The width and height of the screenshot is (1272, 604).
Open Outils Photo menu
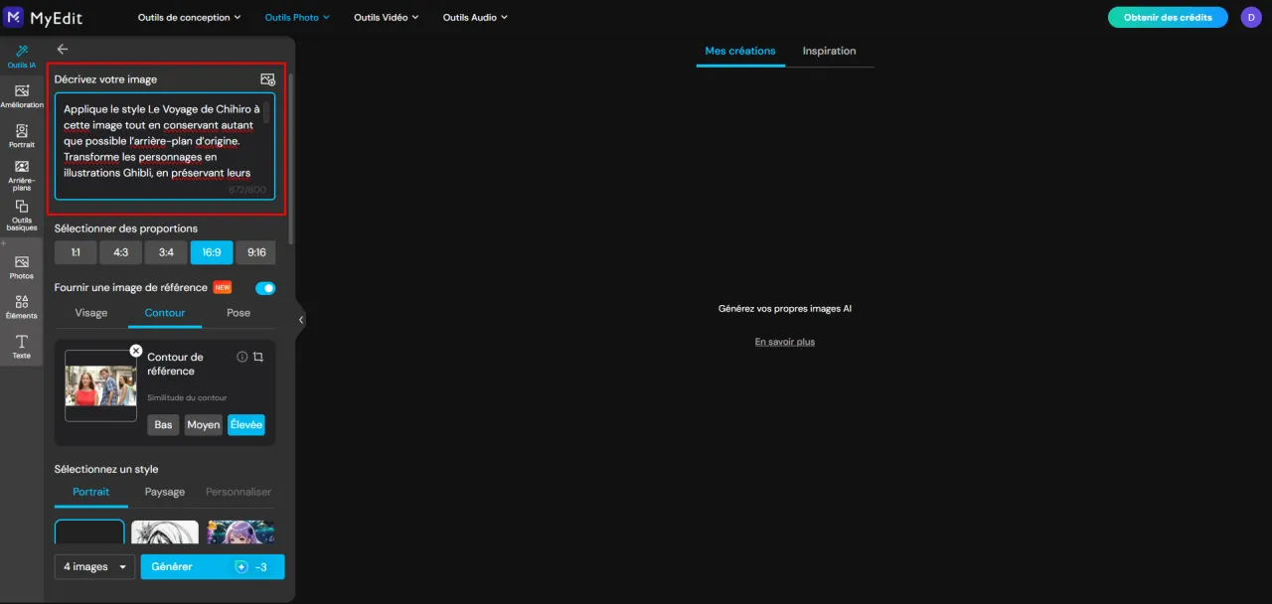click(297, 17)
